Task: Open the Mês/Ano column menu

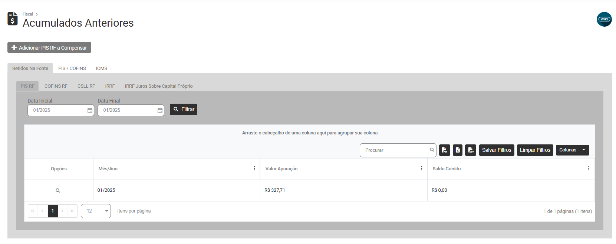Action: point(254,168)
